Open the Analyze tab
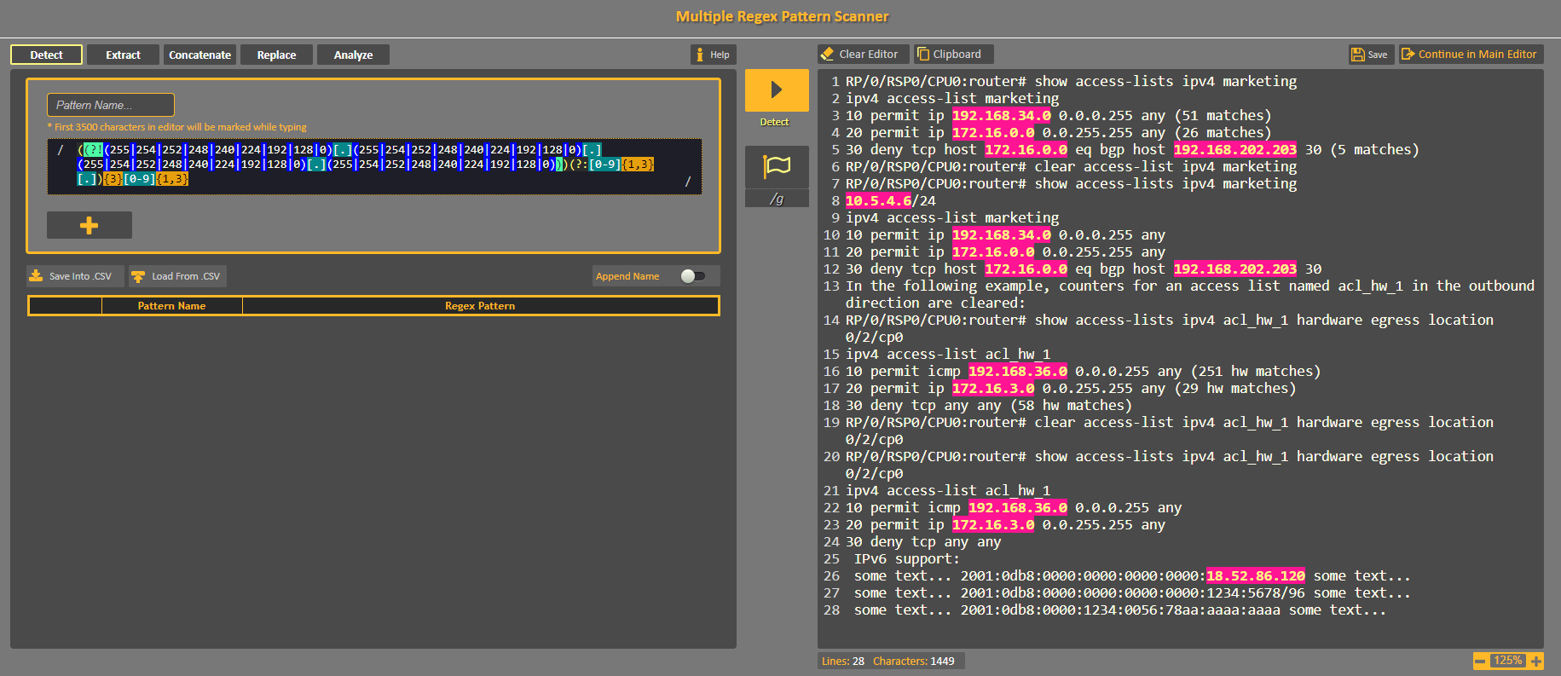The height and width of the screenshot is (676, 1561). pyautogui.click(x=353, y=55)
